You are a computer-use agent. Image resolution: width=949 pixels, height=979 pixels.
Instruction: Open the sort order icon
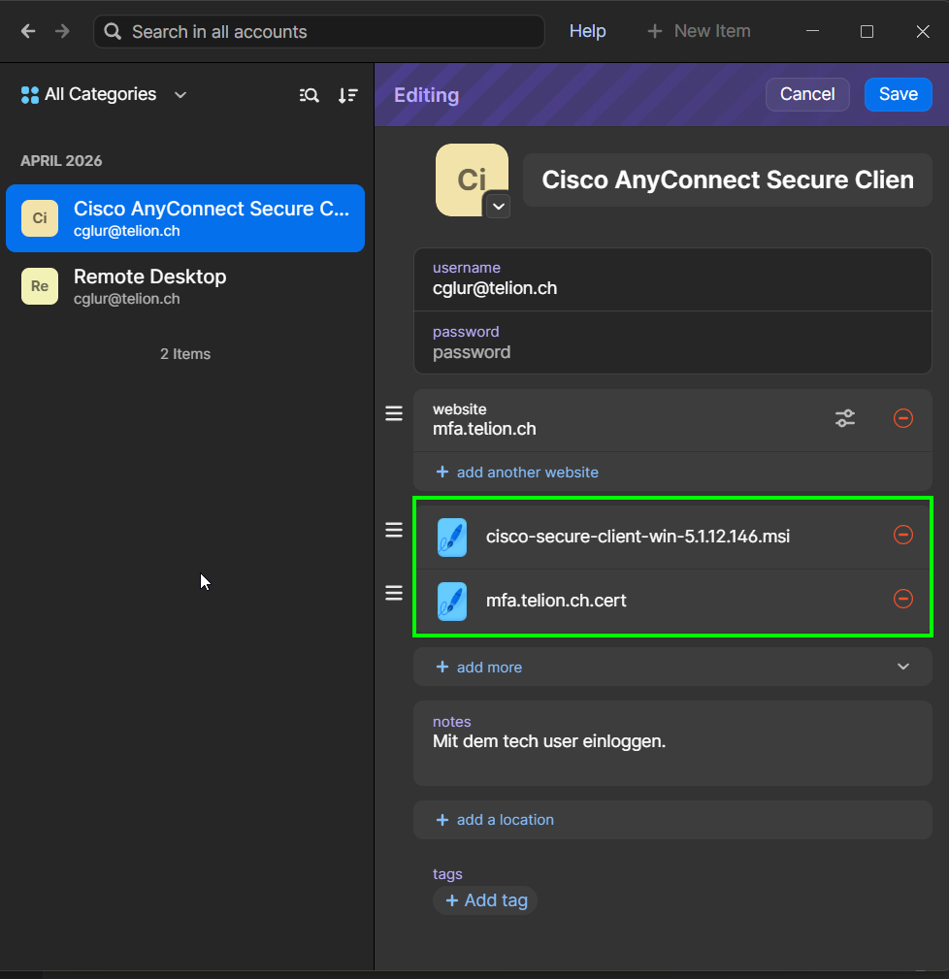pos(347,95)
